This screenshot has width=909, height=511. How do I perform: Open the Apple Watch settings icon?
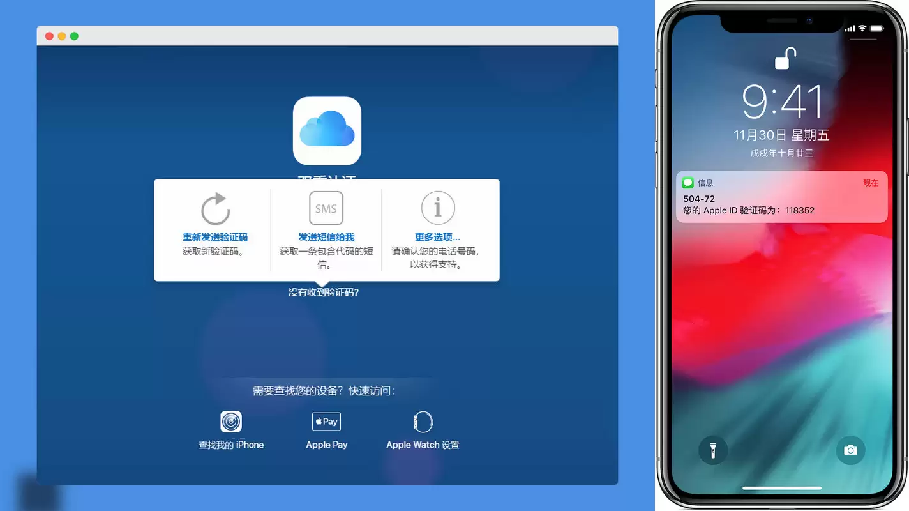[423, 422]
